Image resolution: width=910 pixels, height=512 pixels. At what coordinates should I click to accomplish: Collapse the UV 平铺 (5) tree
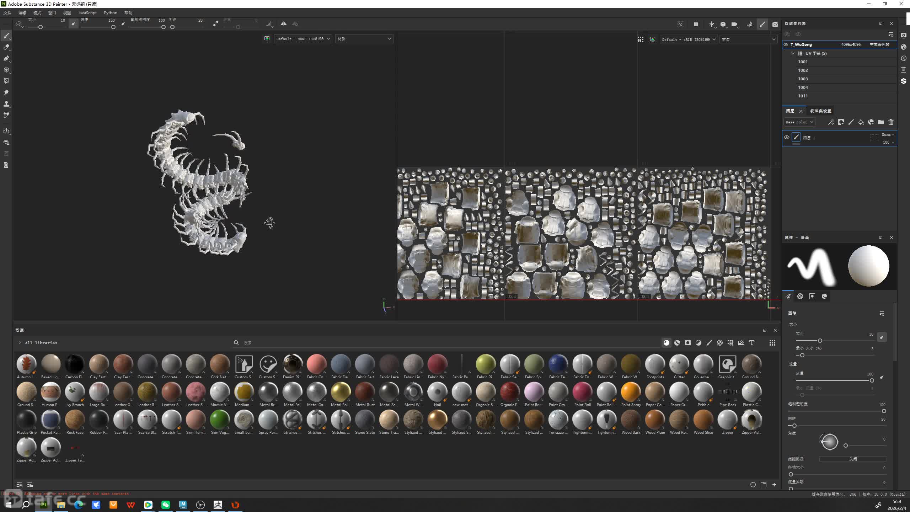[793, 53]
